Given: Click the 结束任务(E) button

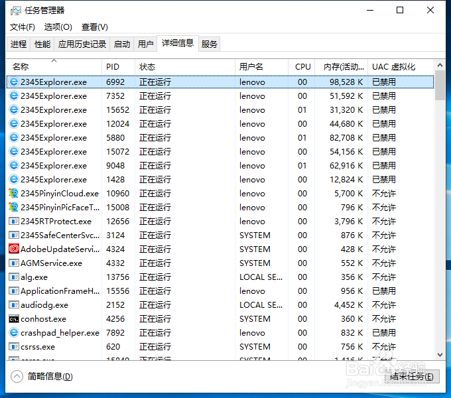Looking at the screenshot, I should point(412,376).
